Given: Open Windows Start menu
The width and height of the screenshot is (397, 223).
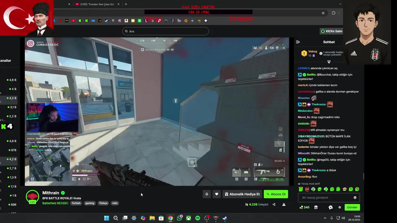Looking at the screenshot, I should click(x=106, y=218).
